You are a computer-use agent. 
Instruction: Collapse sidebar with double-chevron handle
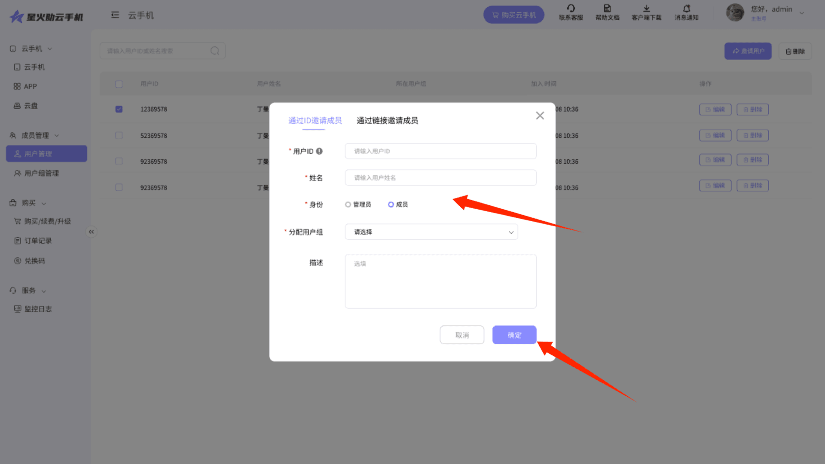pyautogui.click(x=91, y=232)
